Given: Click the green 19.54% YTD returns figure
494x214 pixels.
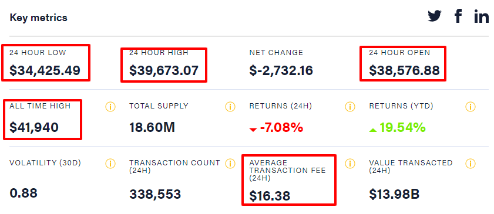Looking at the screenshot, I should 397,128.
